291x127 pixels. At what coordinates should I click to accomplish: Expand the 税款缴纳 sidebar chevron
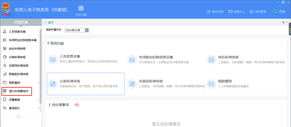[39, 83]
